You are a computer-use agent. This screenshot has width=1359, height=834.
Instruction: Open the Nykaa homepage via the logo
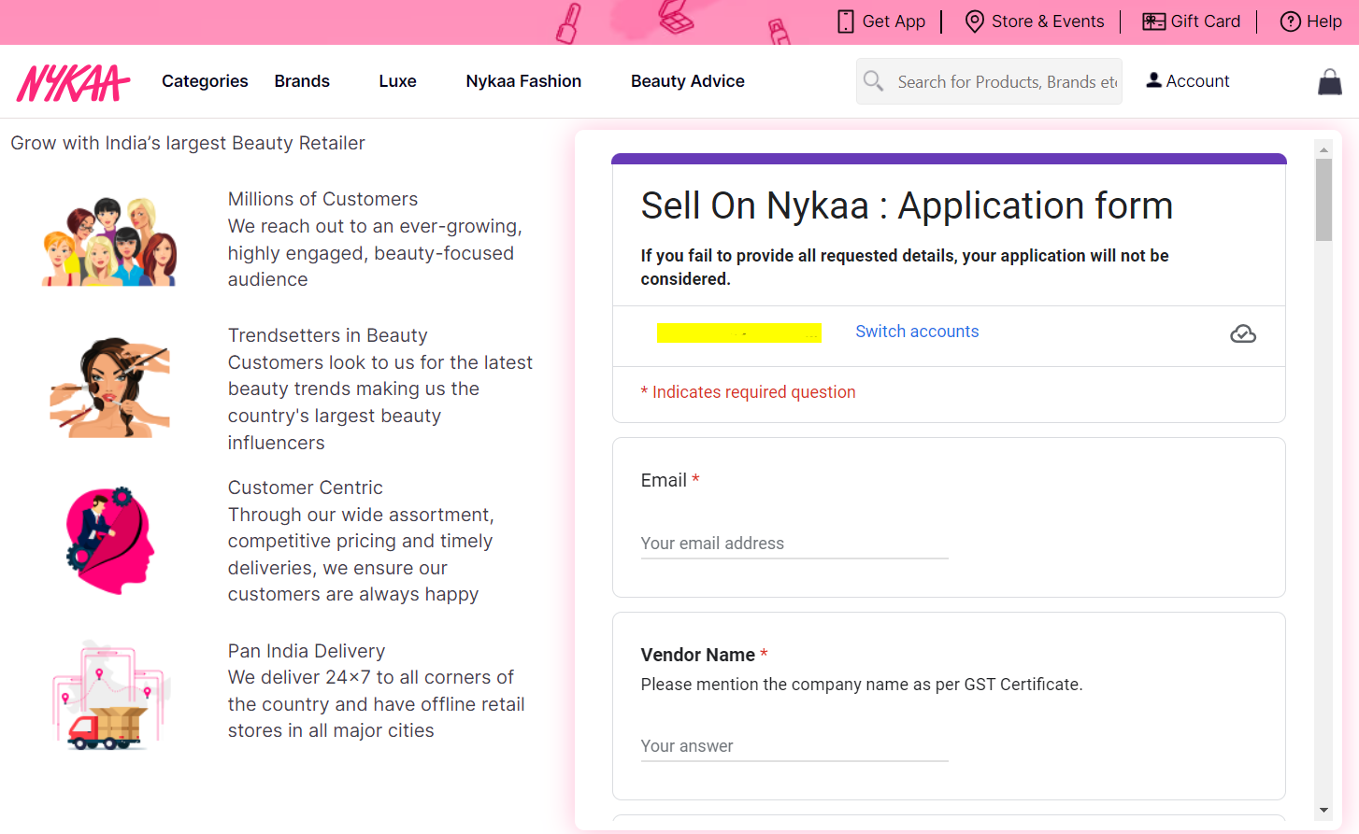[x=73, y=81]
